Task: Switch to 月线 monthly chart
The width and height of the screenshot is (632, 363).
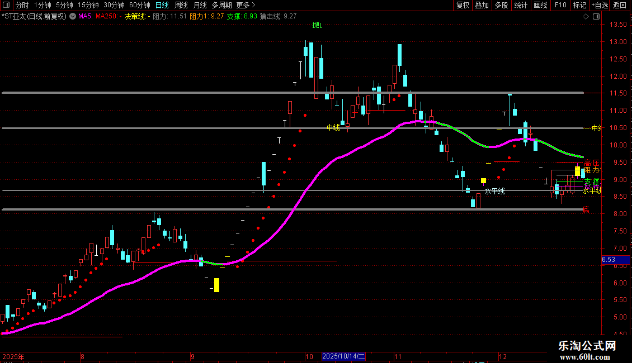Action: click(x=200, y=5)
